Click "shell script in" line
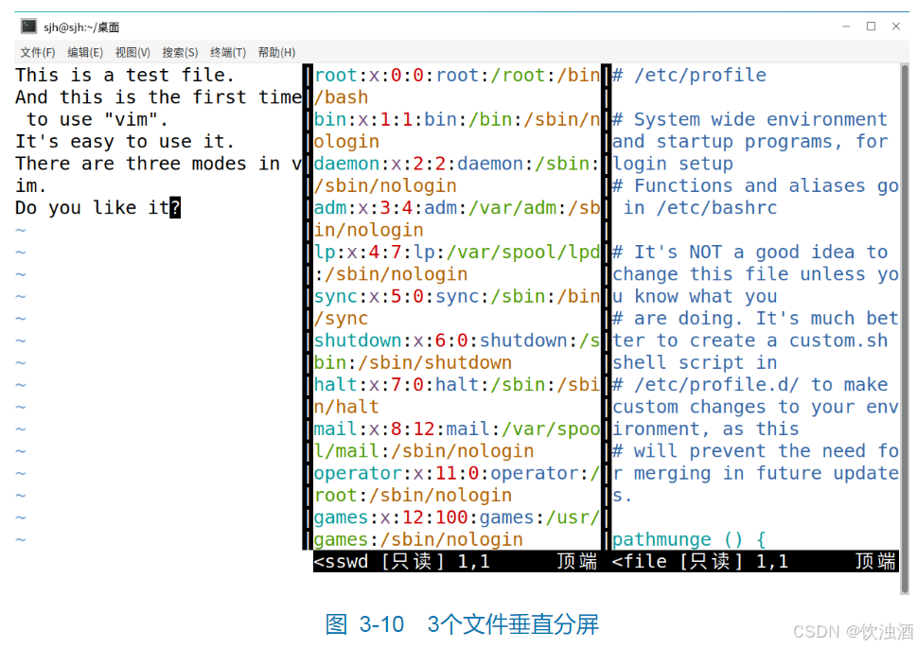The width and height of the screenshot is (917, 648). coord(695,362)
